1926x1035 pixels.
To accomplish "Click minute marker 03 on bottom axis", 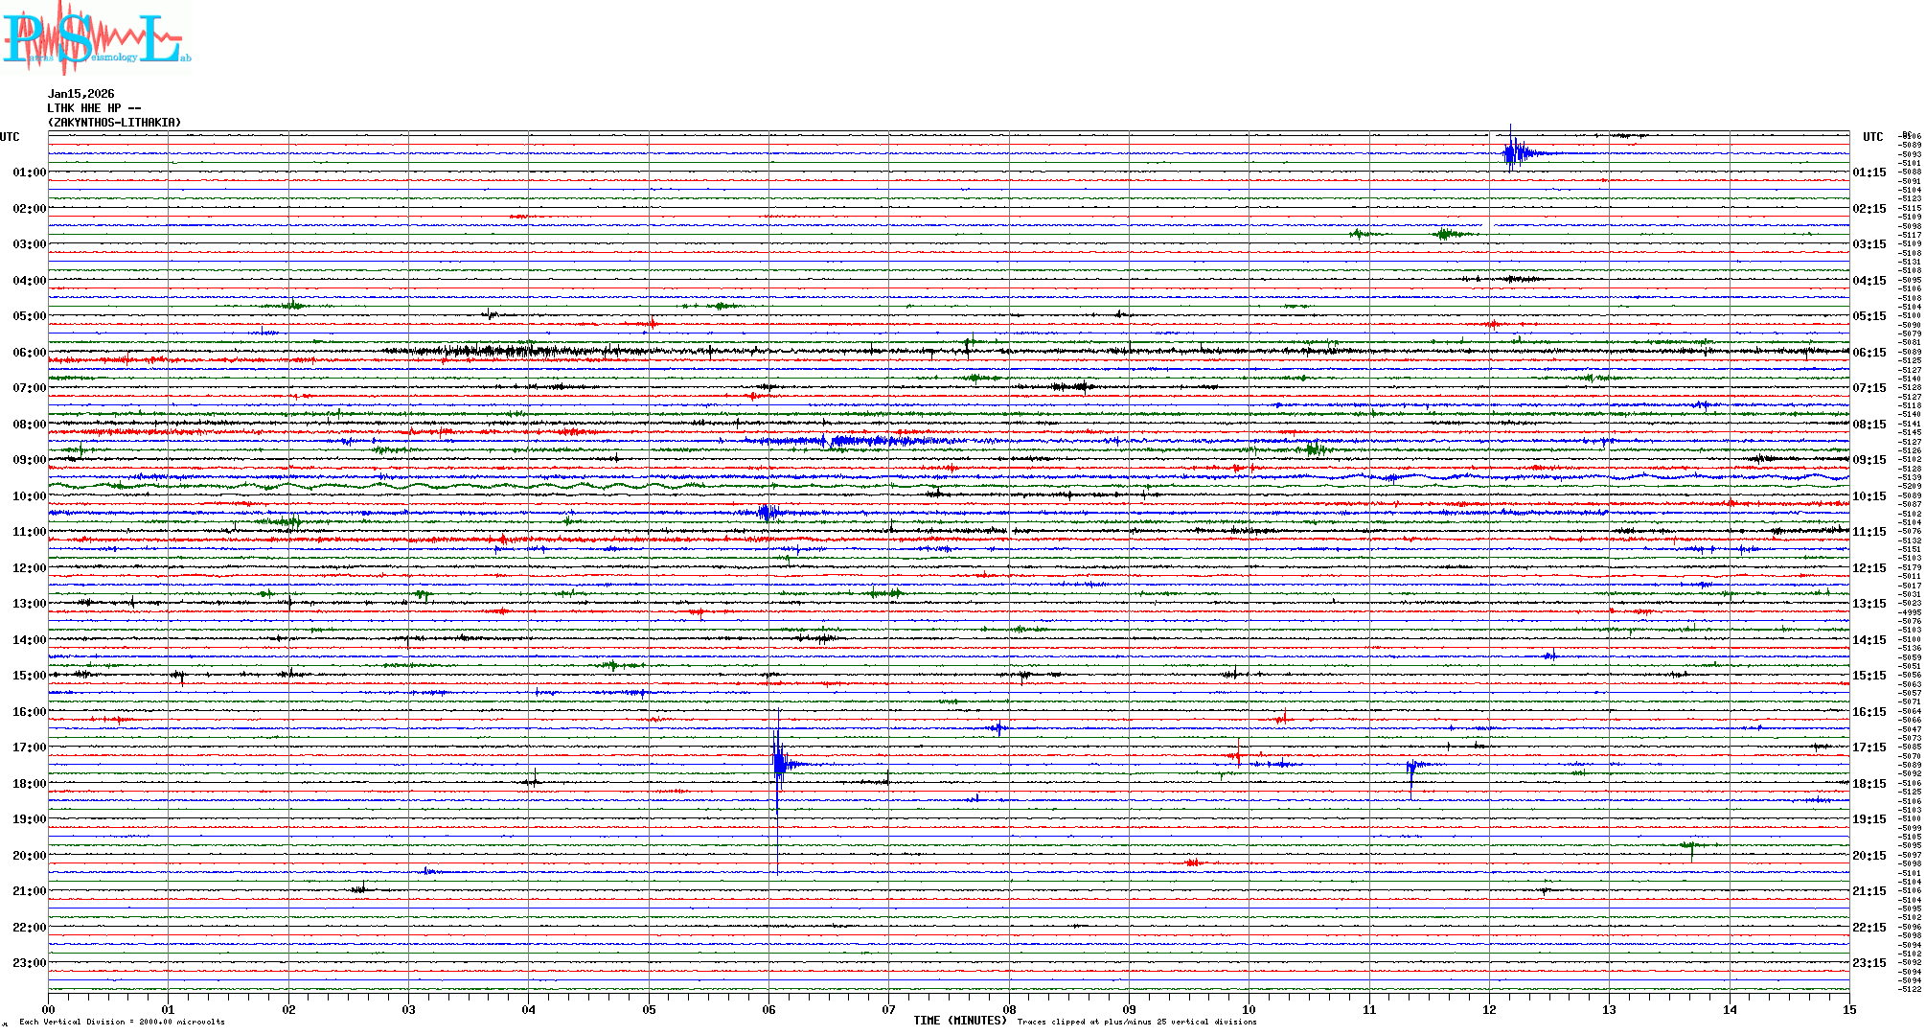I will [408, 1009].
